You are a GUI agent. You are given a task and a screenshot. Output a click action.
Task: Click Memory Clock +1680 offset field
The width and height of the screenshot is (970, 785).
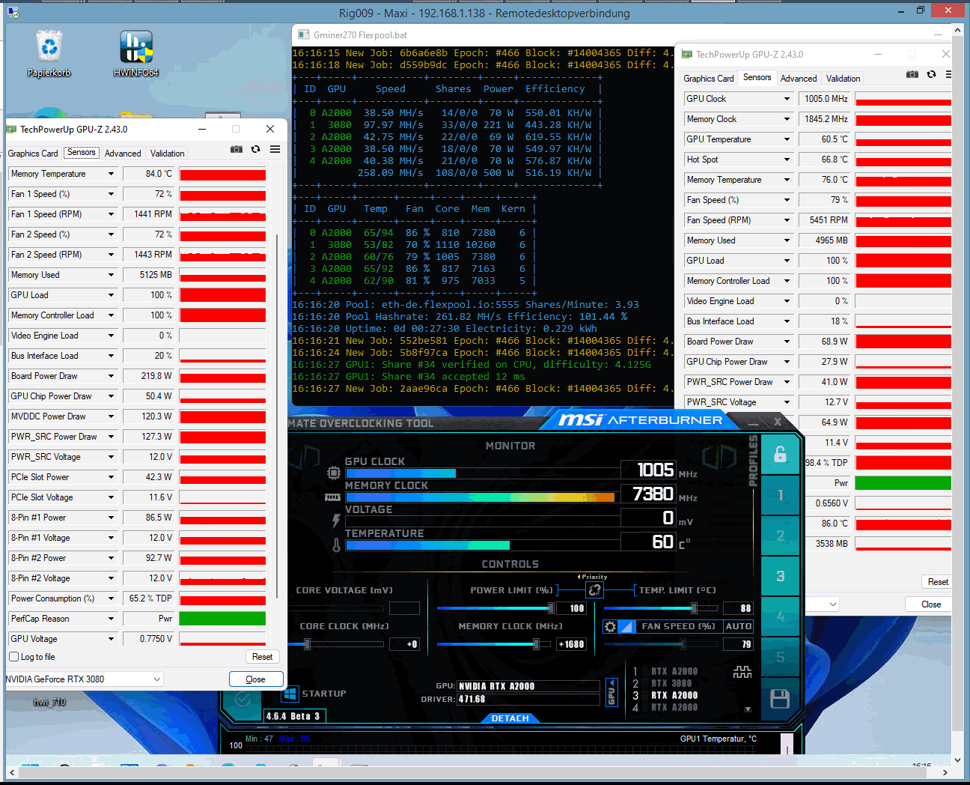tap(571, 644)
